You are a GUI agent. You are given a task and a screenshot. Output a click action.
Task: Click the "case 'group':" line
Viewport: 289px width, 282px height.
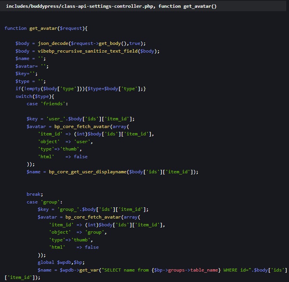pos(45,202)
